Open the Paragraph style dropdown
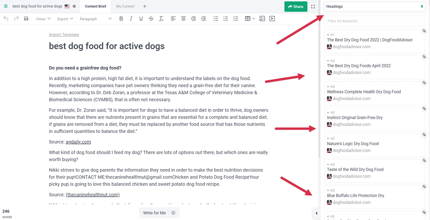 (x=96, y=19)
